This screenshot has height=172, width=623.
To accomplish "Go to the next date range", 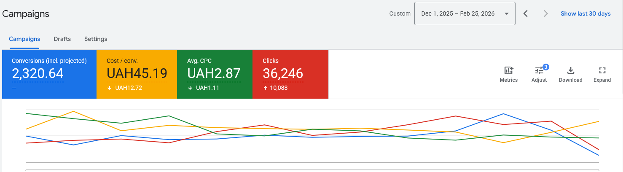I will tap(546, 13).
